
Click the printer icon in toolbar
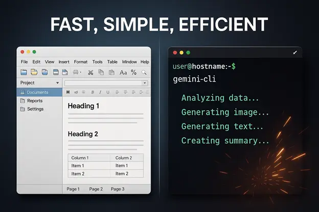tap(76, 72)
